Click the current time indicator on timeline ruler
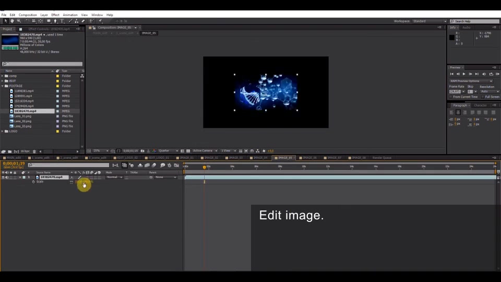 tap(204, 167)
